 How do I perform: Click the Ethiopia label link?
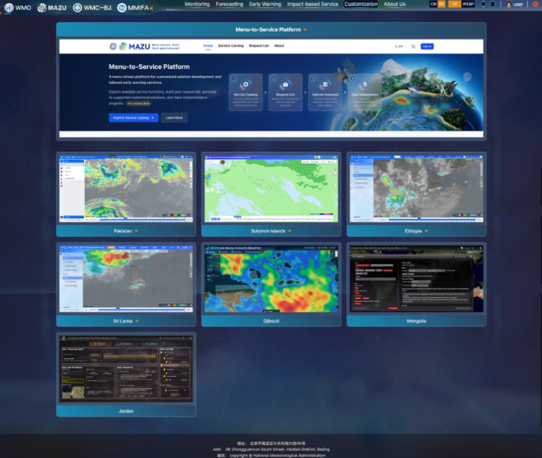pyautogui.click(x=413, y=231)
